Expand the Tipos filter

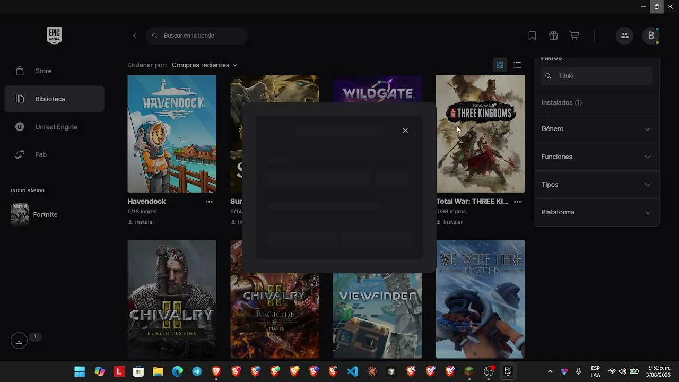pos(596,185)
